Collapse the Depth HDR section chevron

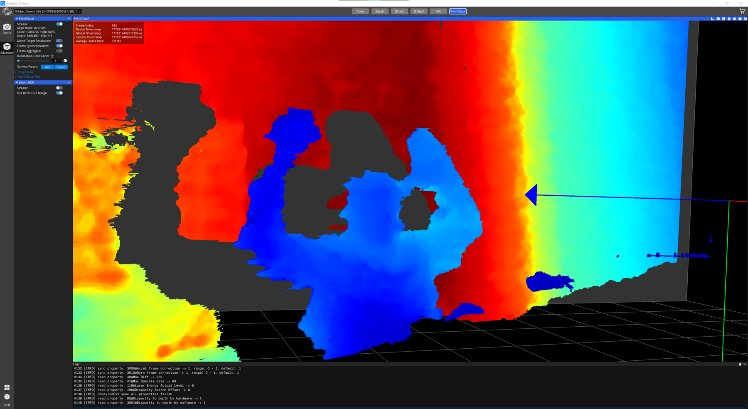pos(69,82)
